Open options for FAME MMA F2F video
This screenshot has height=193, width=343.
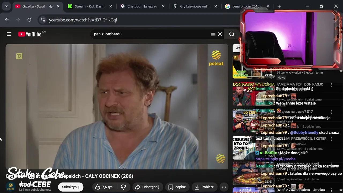[331, 85]
